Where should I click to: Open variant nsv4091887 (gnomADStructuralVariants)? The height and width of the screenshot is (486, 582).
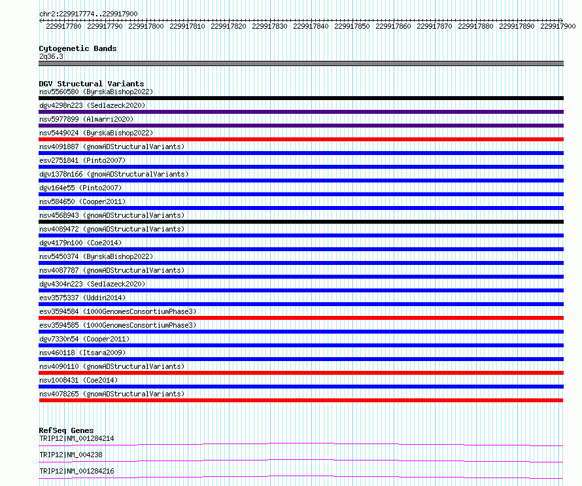coord(112,147)
